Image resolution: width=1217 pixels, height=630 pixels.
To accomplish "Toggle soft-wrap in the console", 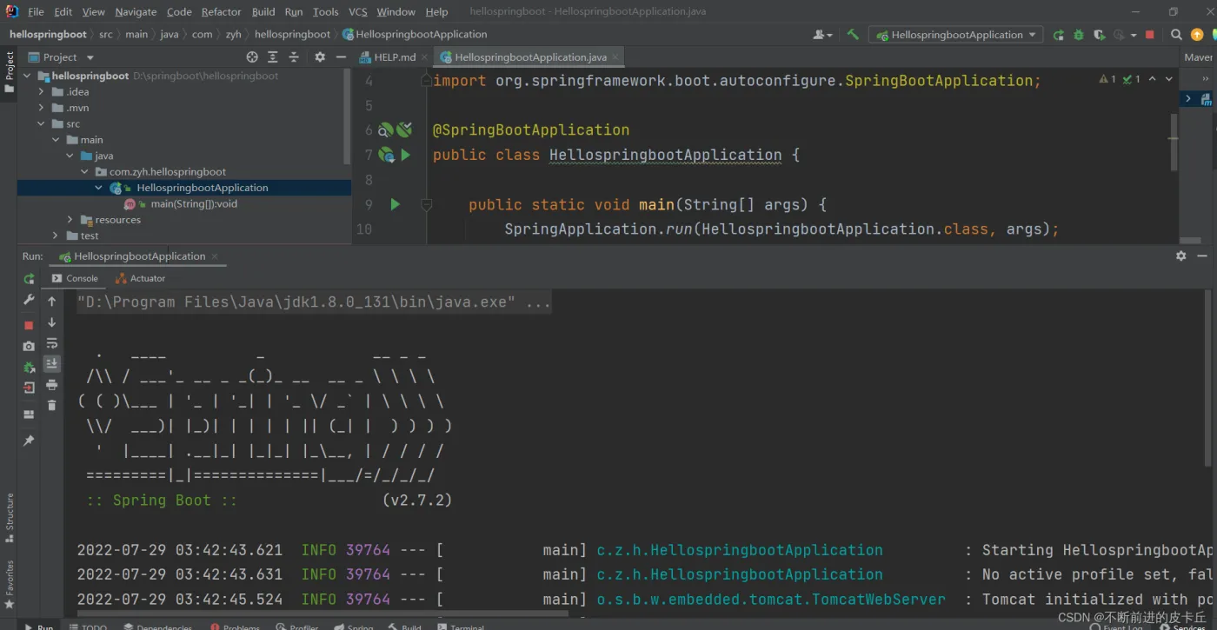I will point(52,343).
